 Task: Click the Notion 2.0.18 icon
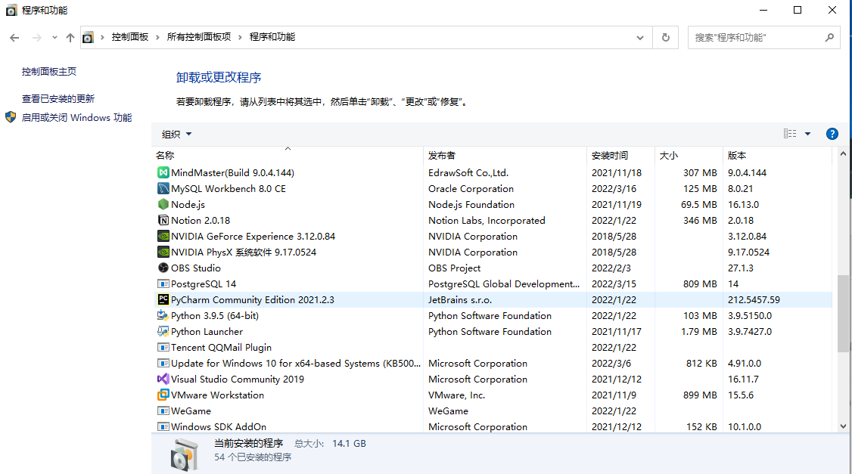[163, 221]
